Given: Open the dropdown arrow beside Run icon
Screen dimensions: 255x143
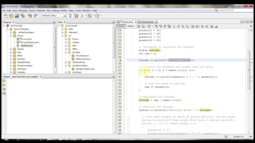Looking at the screenshot, I should pyautogui.click(x=86, y=16).
